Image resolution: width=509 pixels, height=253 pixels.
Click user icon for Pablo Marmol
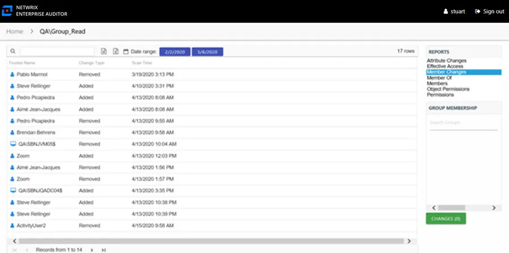coord(12,74)
